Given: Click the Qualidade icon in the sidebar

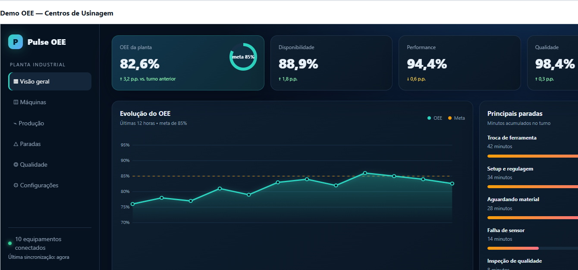Looking at the screenshot, I should tap(16, 164).
